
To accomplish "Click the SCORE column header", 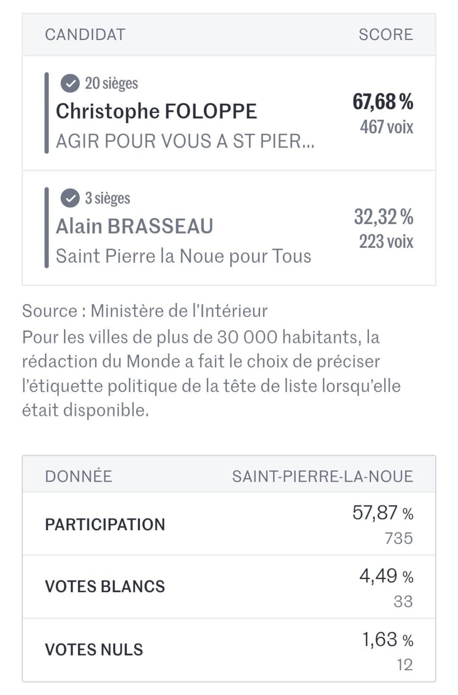I will click(385, 35).
